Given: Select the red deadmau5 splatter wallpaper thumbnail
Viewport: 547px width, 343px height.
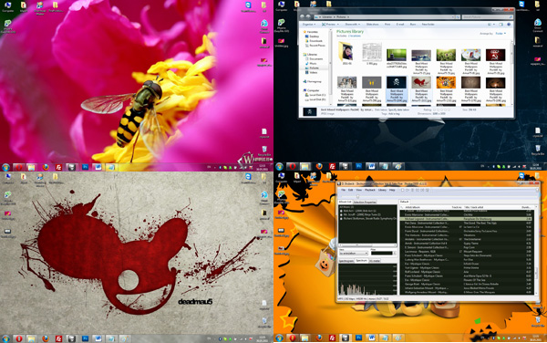Looking at the screenshot, I should (x=421, y=82).
